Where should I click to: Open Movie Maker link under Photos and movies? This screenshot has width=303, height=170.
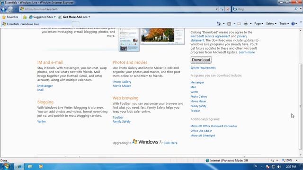point(122,86)
